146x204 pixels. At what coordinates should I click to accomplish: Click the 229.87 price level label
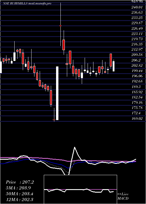[x=137, y=23]
